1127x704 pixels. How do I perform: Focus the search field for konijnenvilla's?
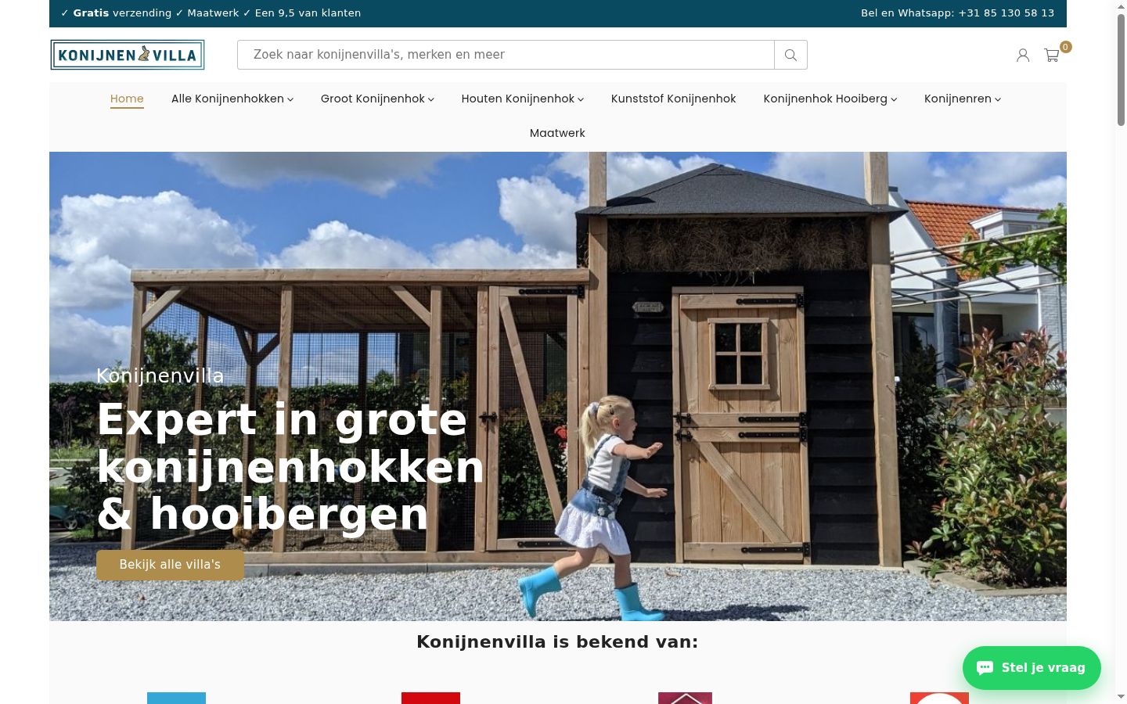tap(506, 55)
